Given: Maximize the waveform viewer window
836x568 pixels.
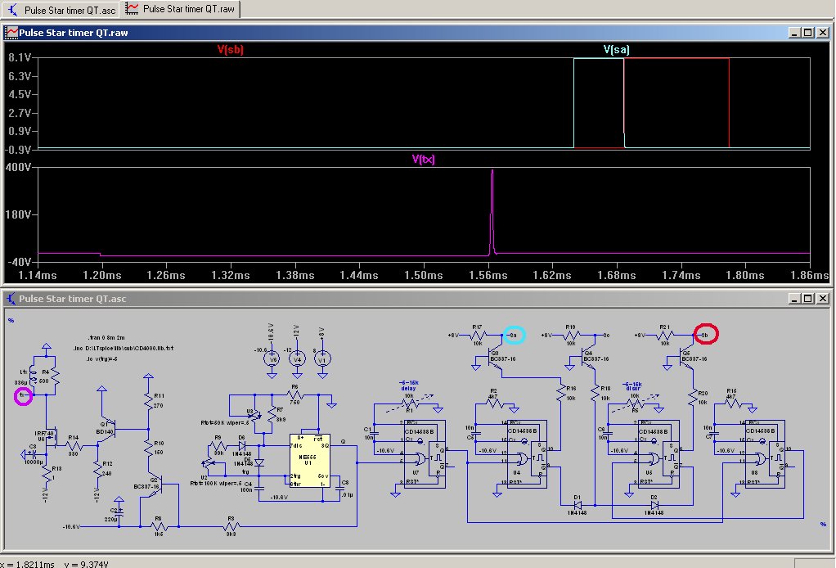Looking at the screenshot, I should 807,32.
